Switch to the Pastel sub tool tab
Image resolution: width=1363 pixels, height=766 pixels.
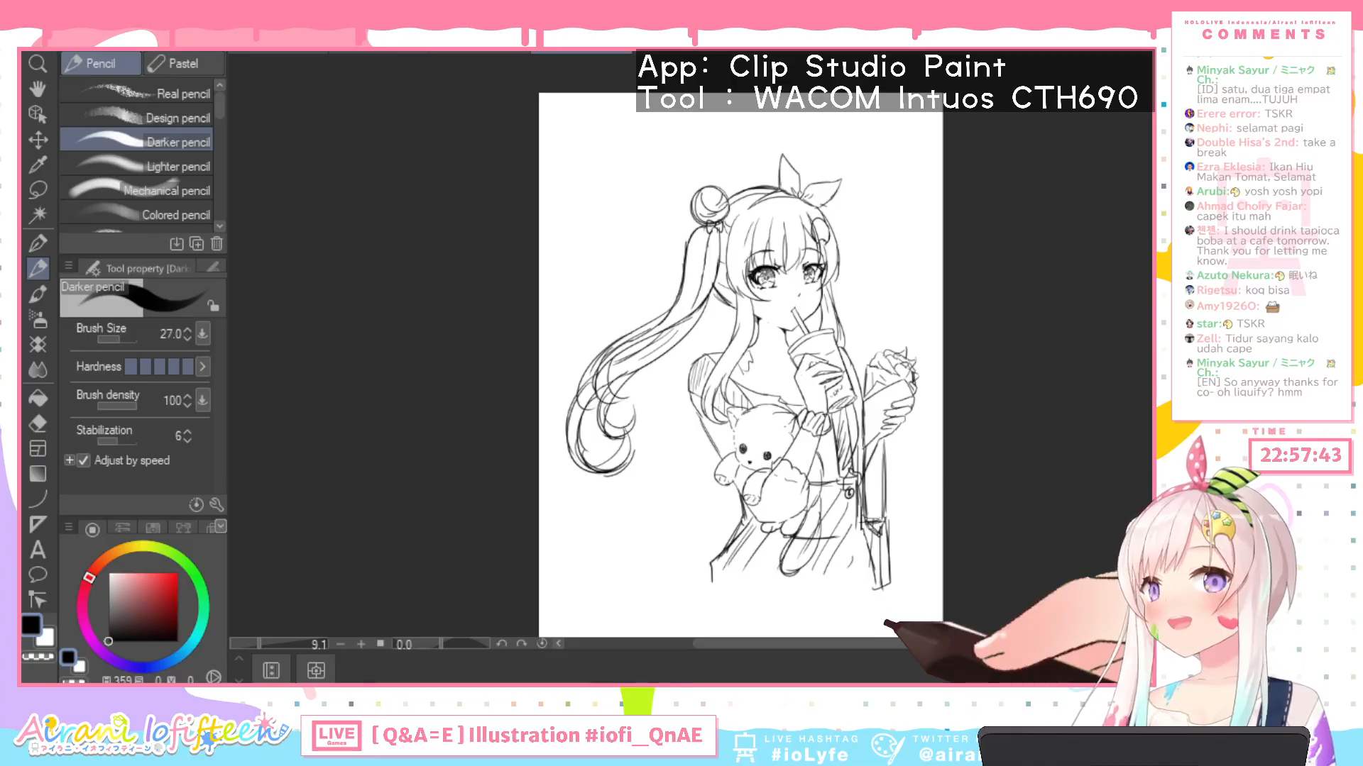click(183, 64)
